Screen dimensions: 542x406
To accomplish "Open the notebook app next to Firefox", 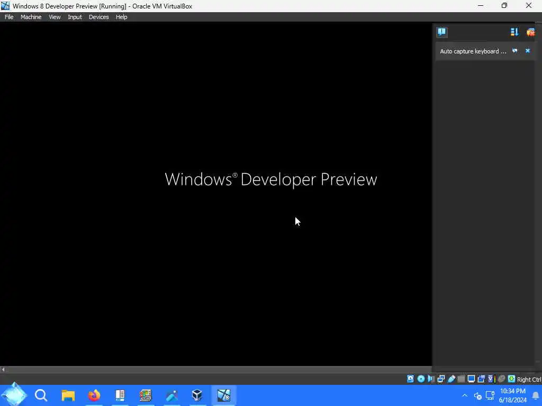I will point(120,395).
